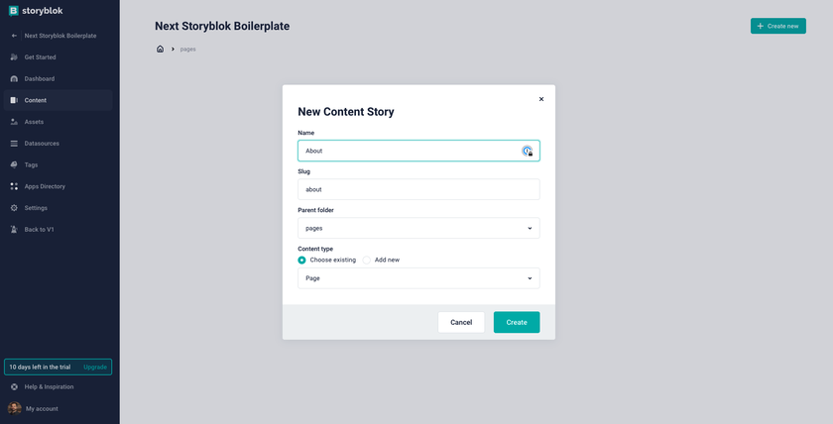The image size is (833, 424).
Task: Open Apps Directory grid icon
Action: (14, 186)
